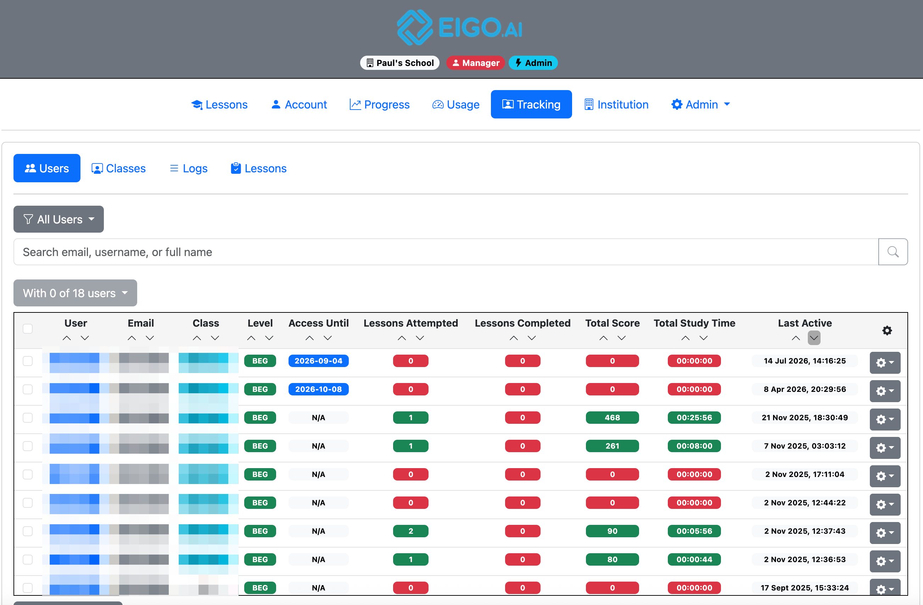Open the Usage page
Screen dimensions: 923x605
click(456, 104)
